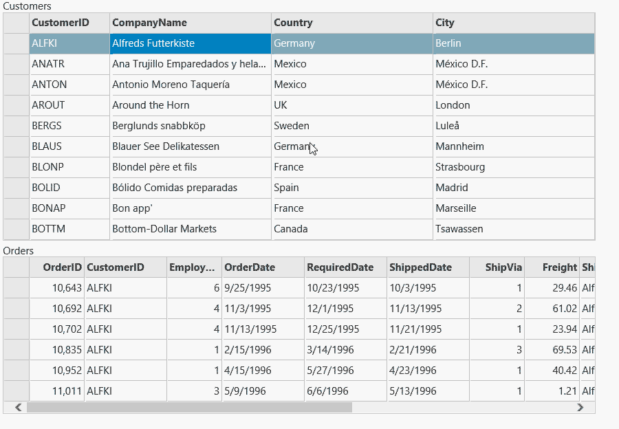Select the 6/6/1996 required date cell

coord(345,391)
